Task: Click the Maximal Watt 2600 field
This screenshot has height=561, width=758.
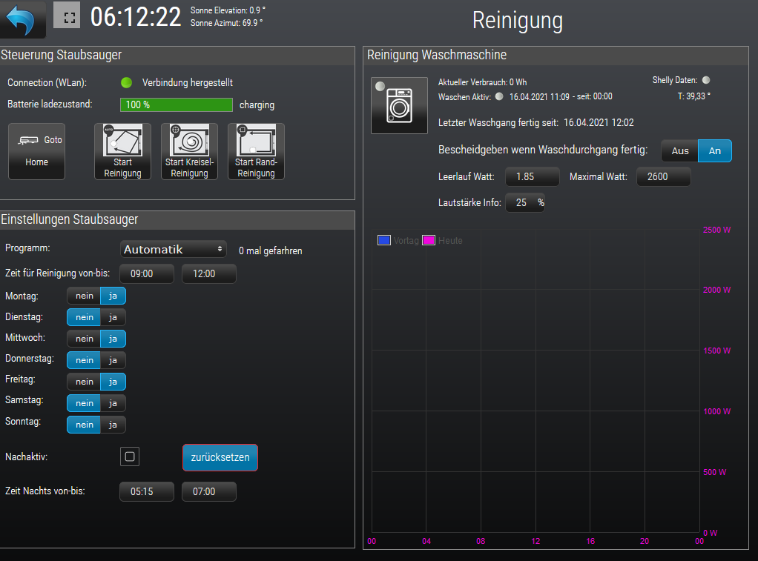Action: pyautogui.click(x=663, y=177)
